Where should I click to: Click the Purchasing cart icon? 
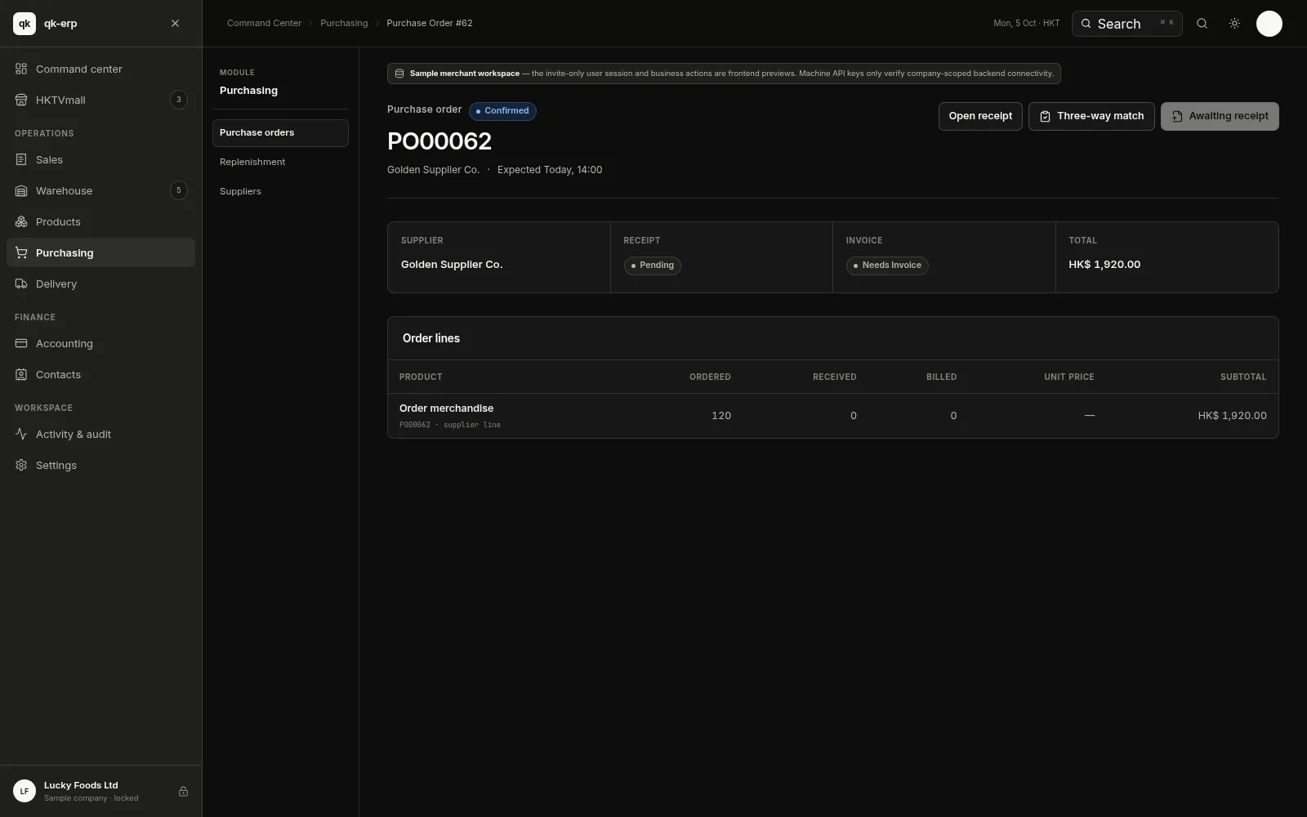click(21, 252)
